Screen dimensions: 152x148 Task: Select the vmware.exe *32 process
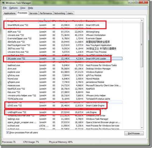[64, 35]
